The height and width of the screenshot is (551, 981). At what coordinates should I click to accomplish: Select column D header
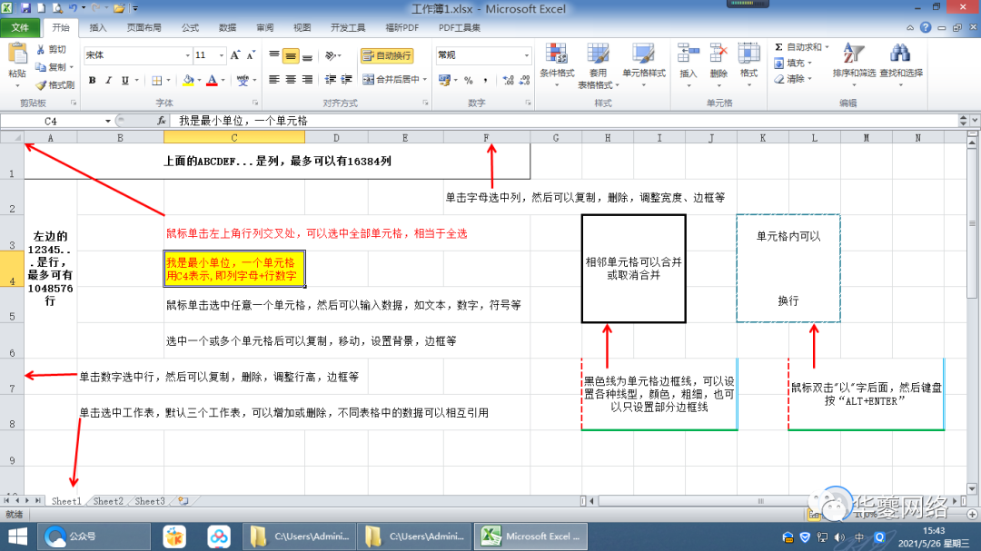click(x=337, y=138)
